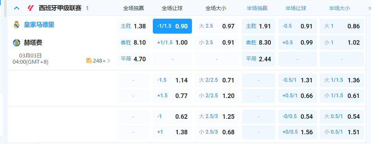Click the Getafe team crest
Screen dimensions: 371x144
pos(17,43)
